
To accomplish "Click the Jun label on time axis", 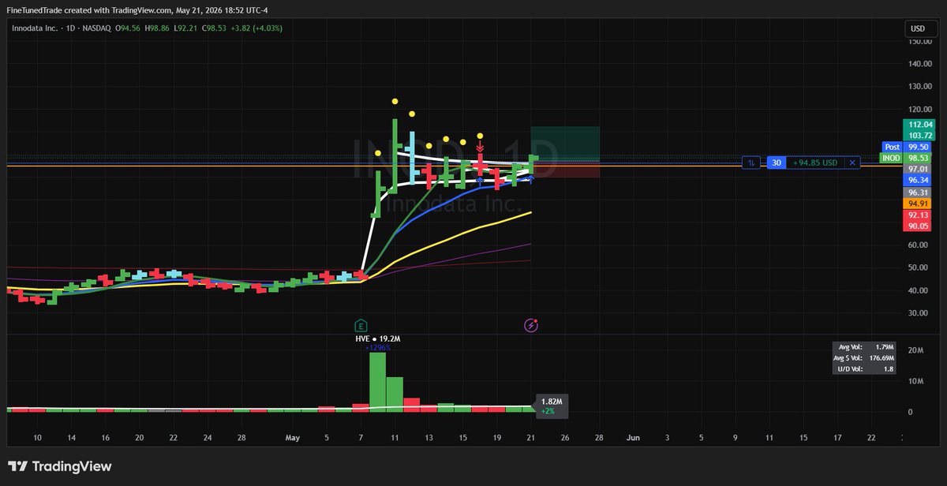I will 632,436.
